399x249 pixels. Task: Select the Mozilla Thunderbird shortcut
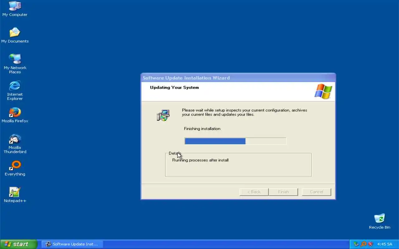click(15, 144)
